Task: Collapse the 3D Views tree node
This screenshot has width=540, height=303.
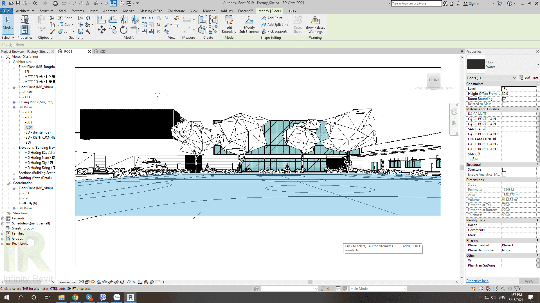Action: (14, 107)
